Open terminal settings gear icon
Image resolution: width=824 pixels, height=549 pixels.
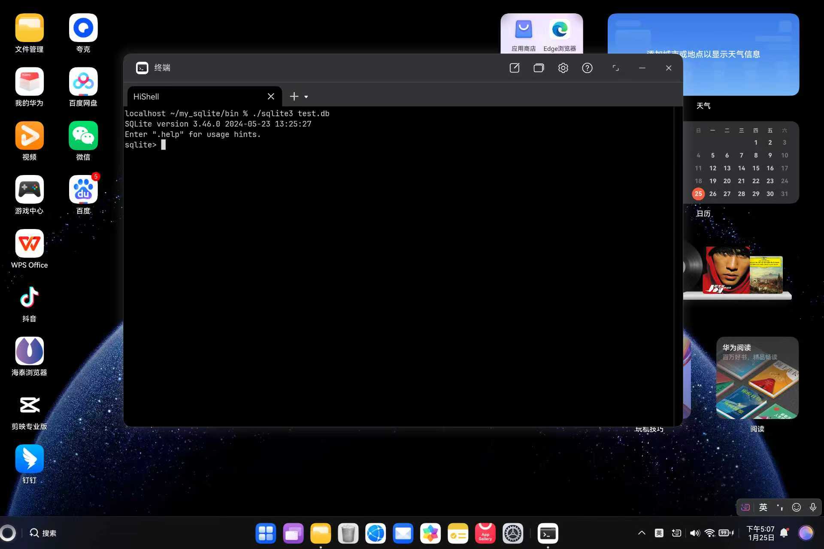click(x=563, y=68)
